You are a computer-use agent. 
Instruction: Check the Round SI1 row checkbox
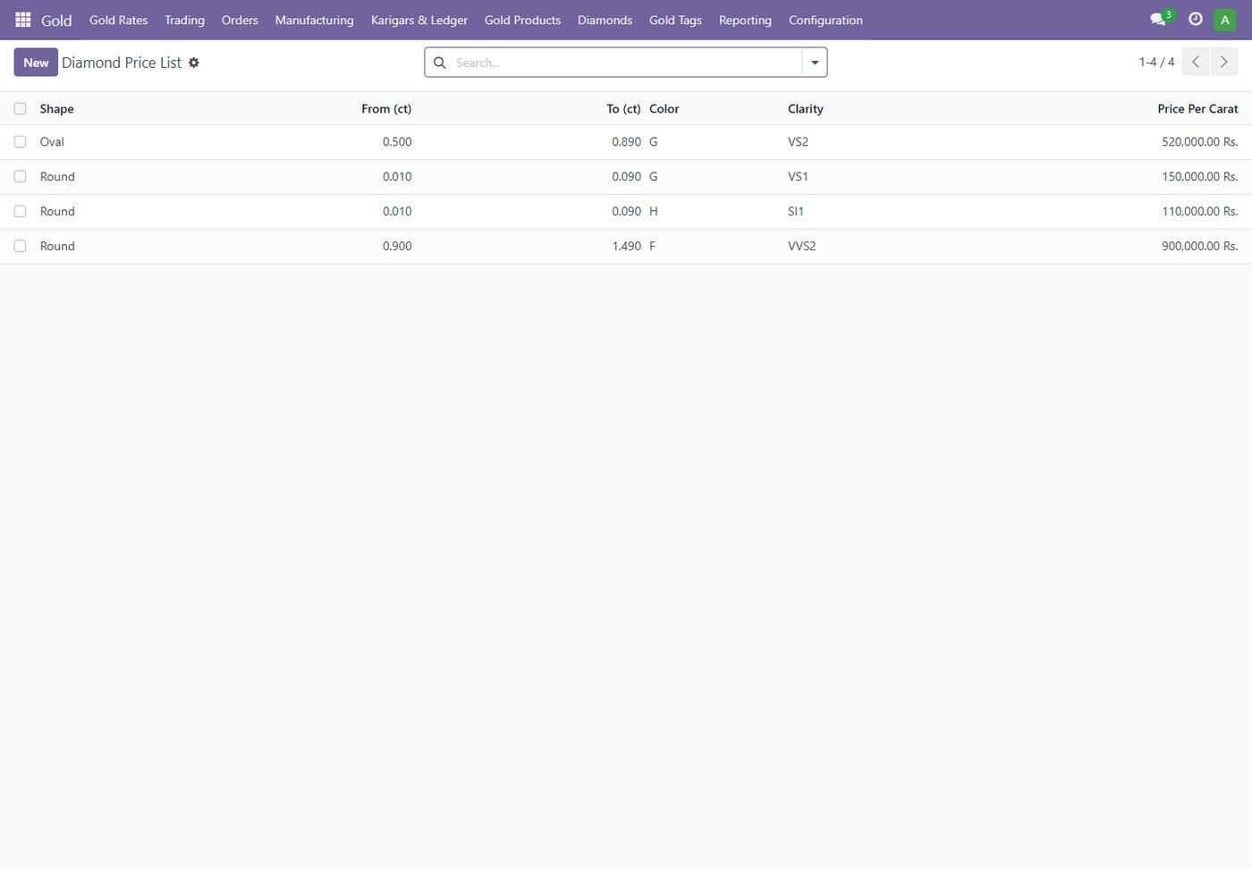[20, 211]
